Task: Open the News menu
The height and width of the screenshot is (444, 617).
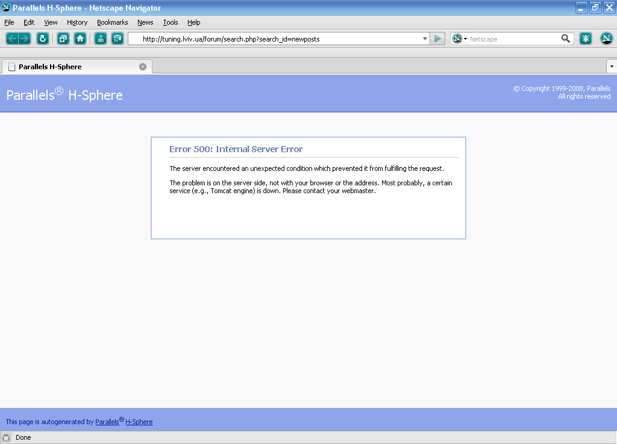Action: point(145,22)
